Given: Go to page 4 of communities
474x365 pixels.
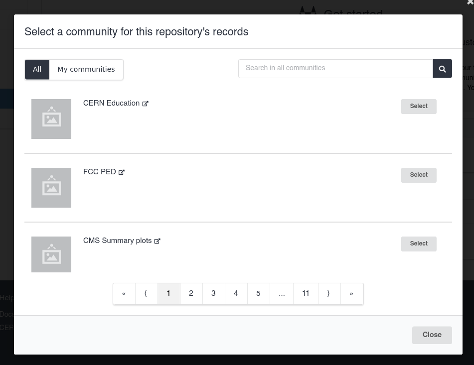Looking at the screenshot, I should [236, 294].
